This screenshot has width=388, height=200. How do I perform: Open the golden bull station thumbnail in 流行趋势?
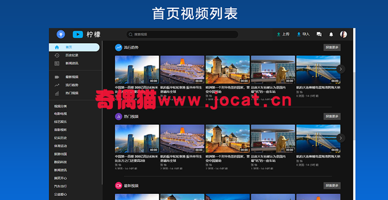click(273, 70)
